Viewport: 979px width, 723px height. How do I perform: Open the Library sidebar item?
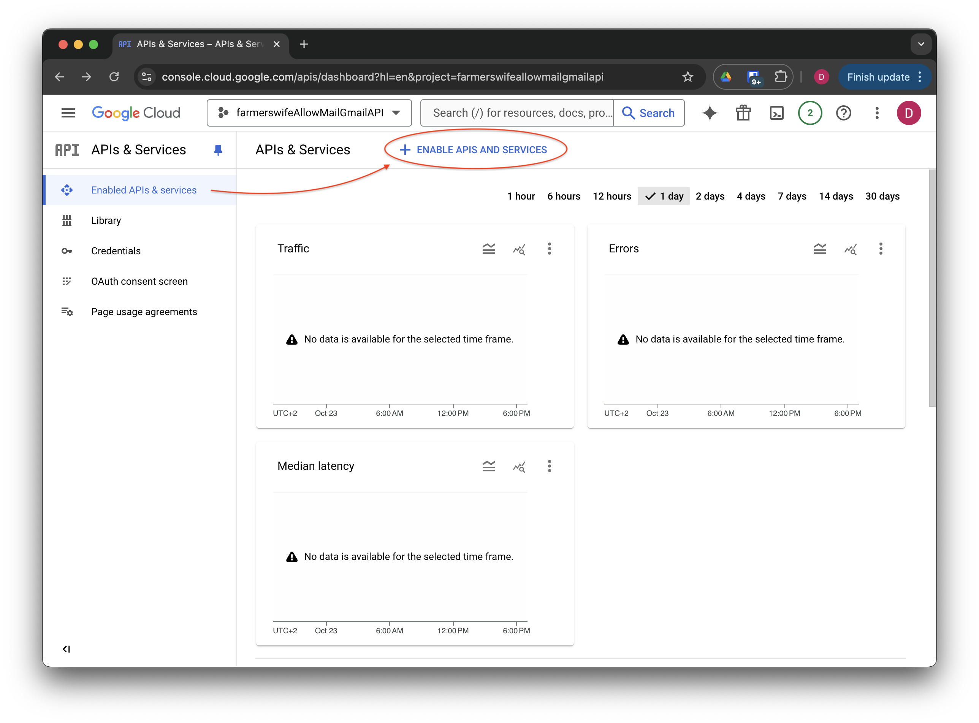106,220
